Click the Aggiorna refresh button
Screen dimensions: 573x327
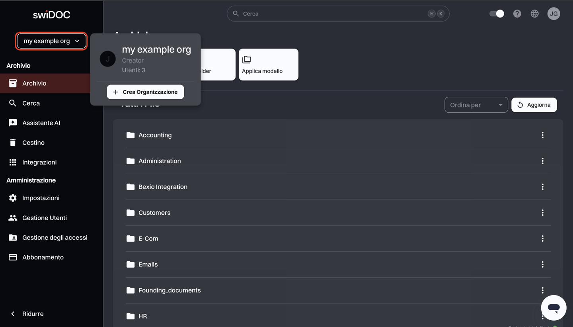[x=534, y=105]
